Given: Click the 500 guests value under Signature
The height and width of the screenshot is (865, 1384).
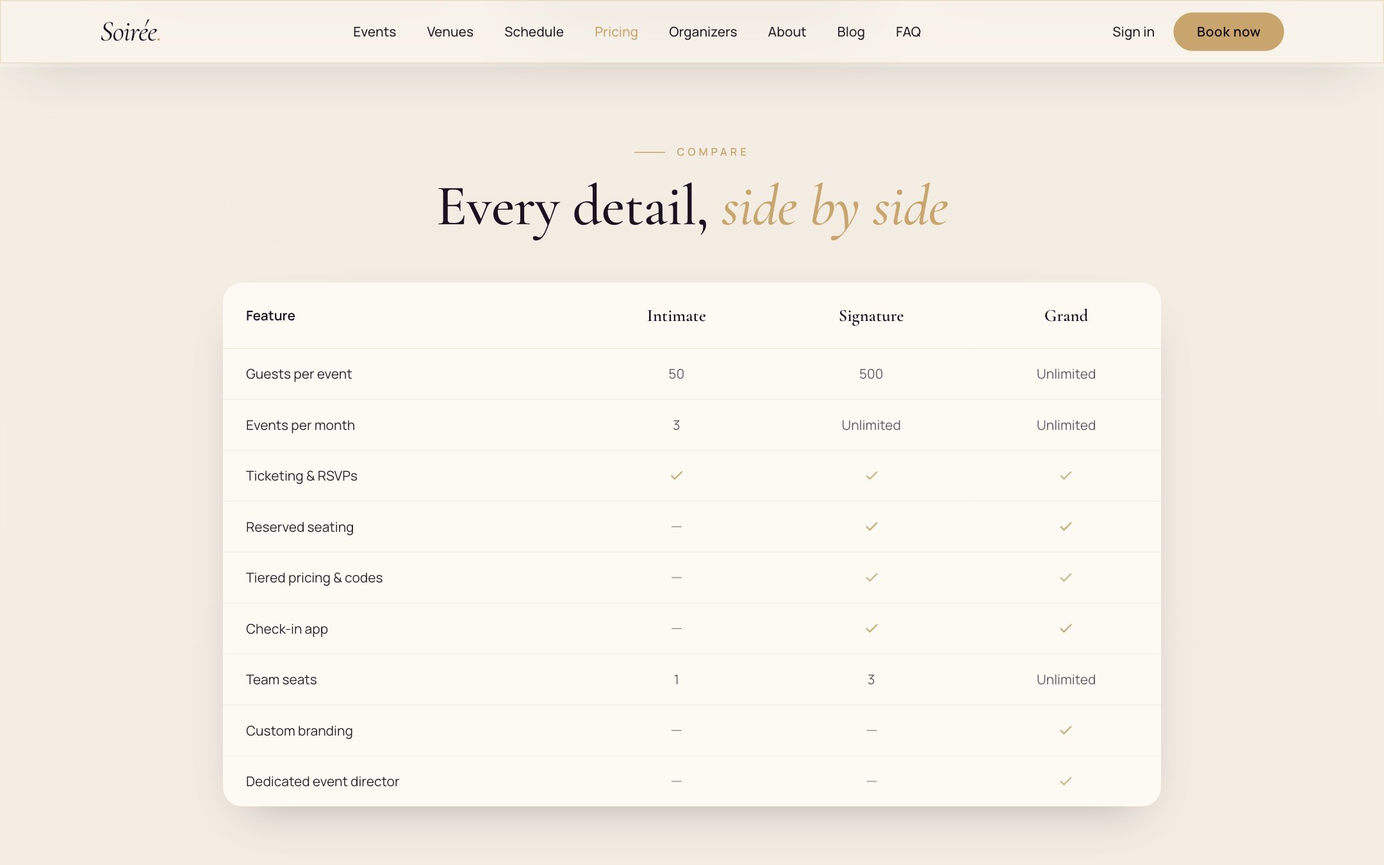Looking at the screenshot, I should pos(871,374).
